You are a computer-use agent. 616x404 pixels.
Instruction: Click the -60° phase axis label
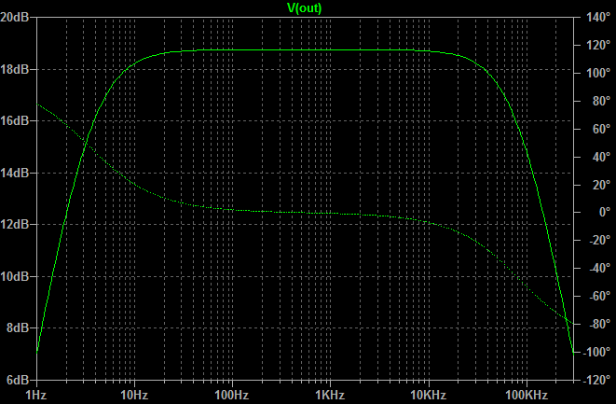tap(600, 296)
